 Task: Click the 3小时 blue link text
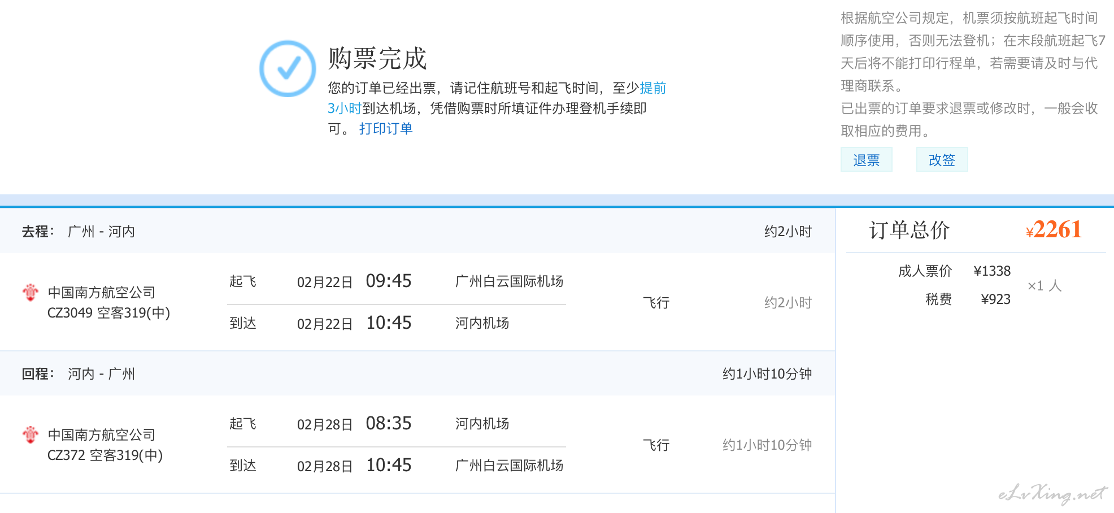345,108
